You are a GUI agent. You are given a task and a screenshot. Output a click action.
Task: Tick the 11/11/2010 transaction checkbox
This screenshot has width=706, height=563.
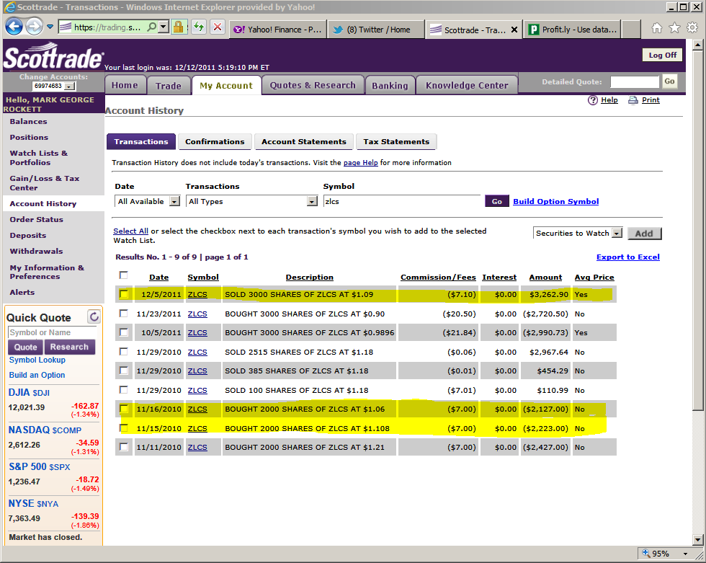(x=124, y=447)
